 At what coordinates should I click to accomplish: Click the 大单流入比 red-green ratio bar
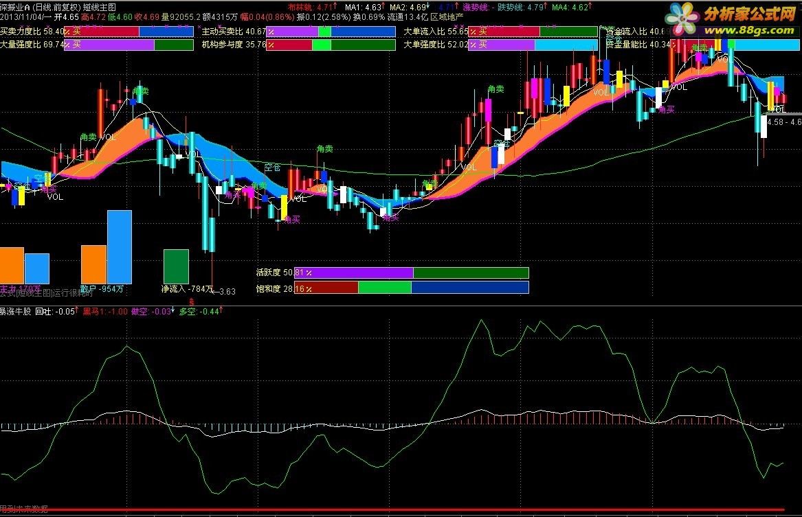(533, 32)
